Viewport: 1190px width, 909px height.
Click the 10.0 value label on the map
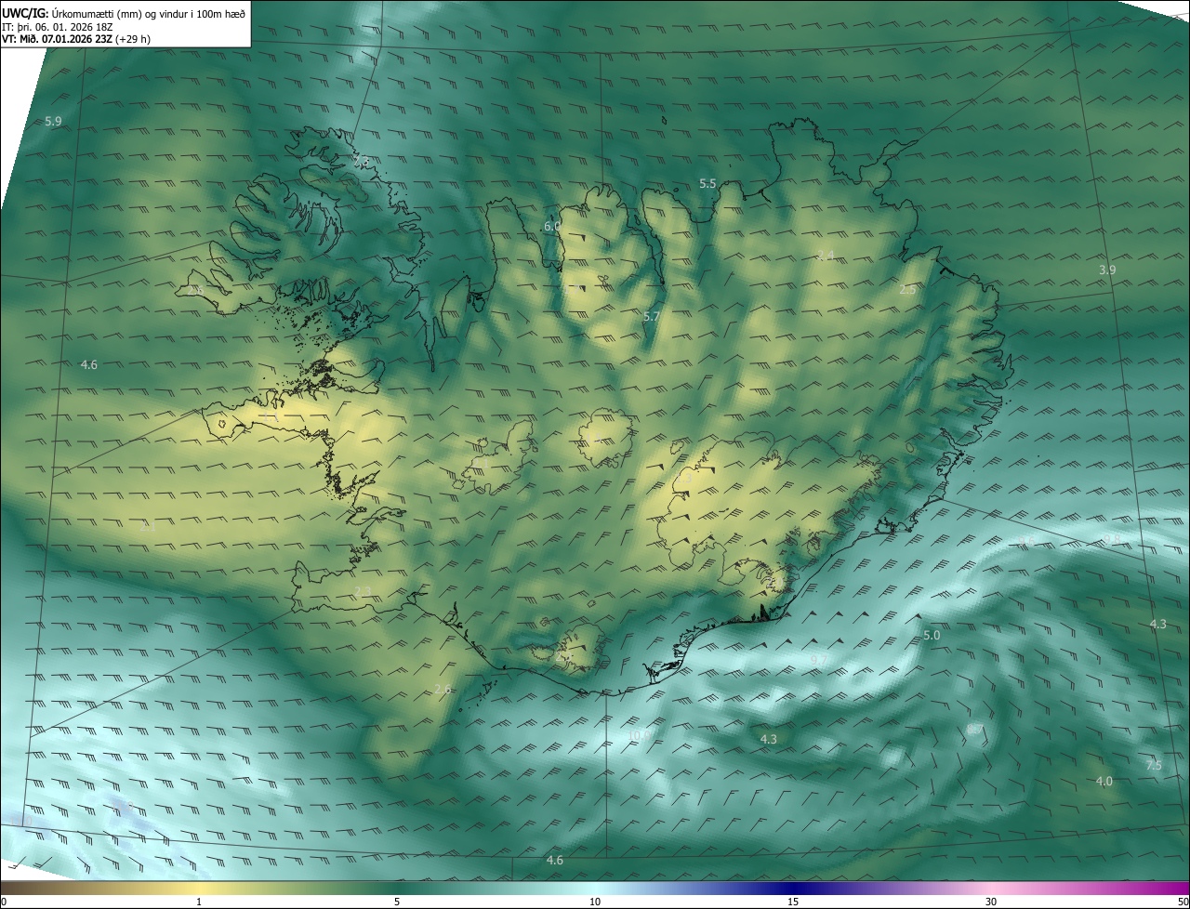click(x=638, y=735)
